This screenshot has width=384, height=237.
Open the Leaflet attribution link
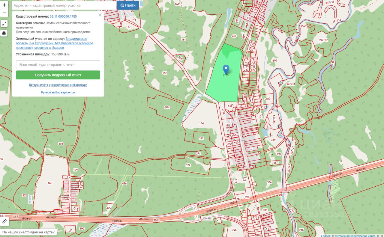(x=325, y=236)
